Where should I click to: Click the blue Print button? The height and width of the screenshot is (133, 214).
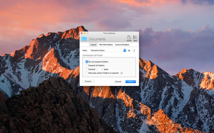[131, 82]
